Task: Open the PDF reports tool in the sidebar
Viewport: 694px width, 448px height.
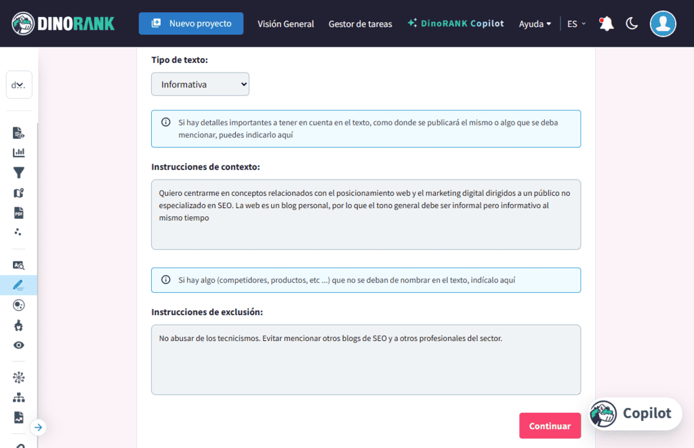Action: click(19, 212)
